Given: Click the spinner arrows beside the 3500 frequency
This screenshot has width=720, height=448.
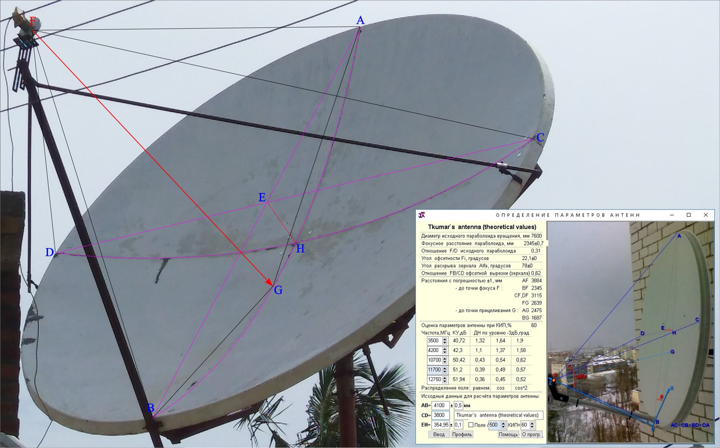Looking at the screenshot, I should [444, 341].
